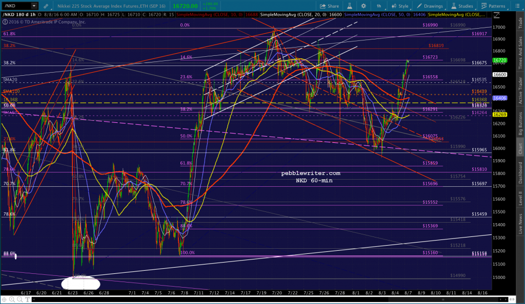Click the crosshair pan icon at bottom left
Viewport: 525px width, 304px height.
tap(4, 300)
